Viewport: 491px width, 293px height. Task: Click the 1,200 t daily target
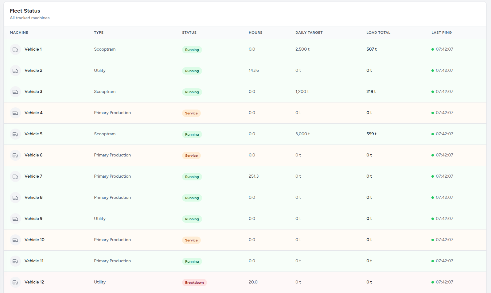tap(302, 91)
